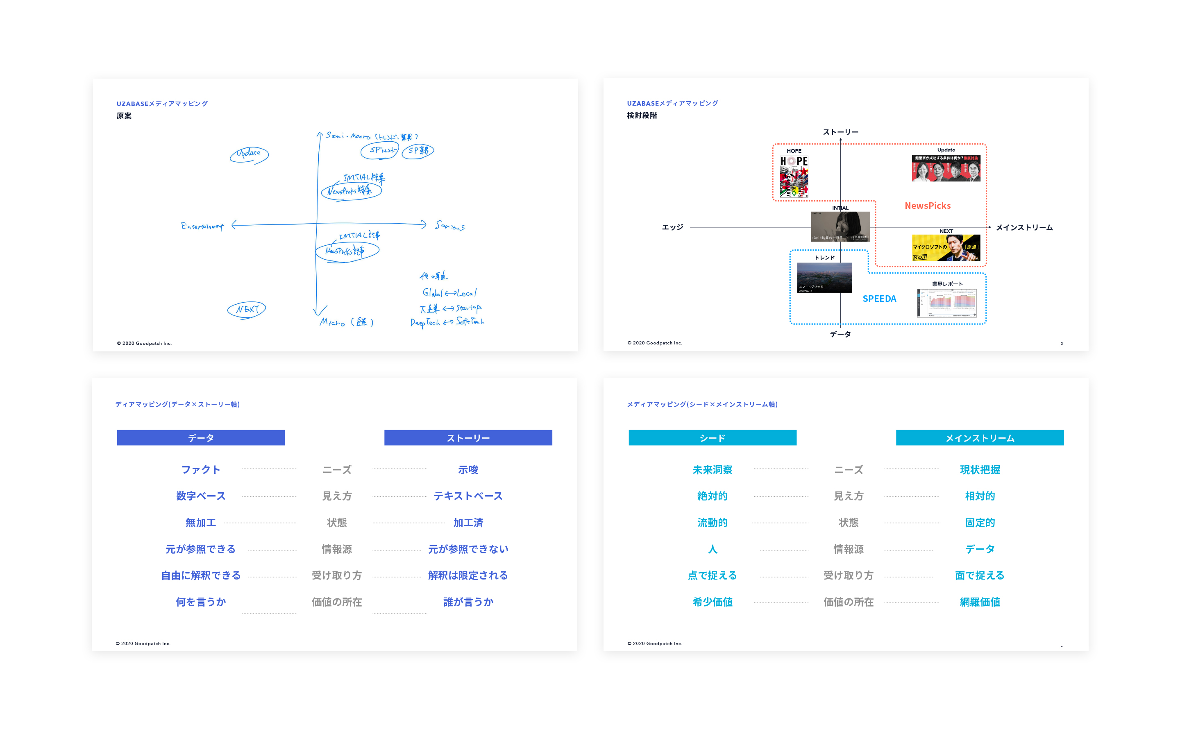
Task: Select the NewsPicks red label
Action: [927, 206]
